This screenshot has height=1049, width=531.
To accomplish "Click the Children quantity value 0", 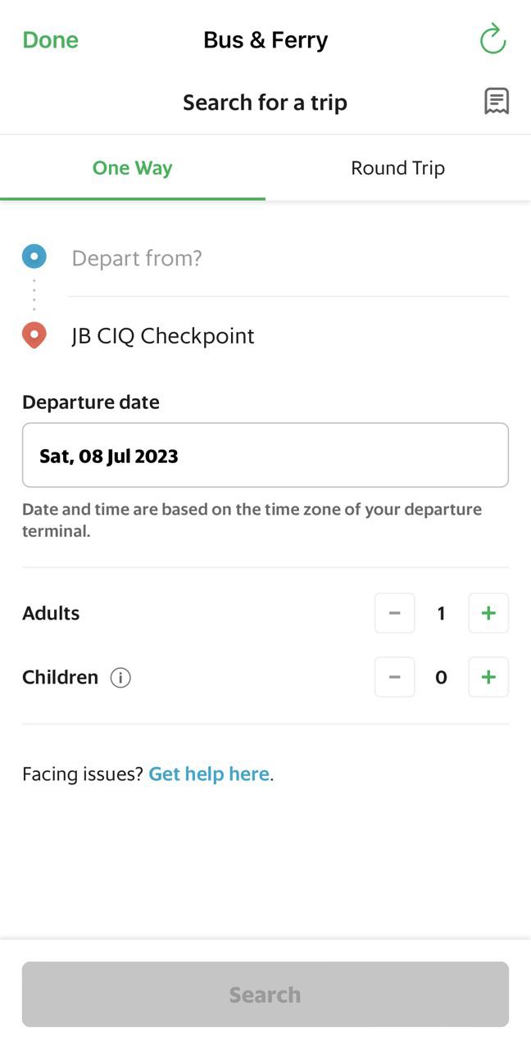I will coord(441,677).
